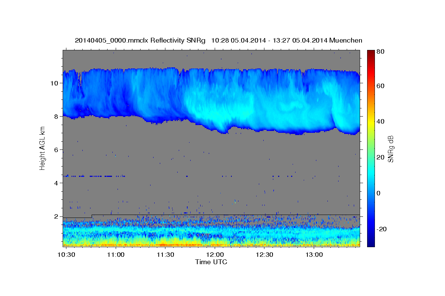Click the dark blue bottom of colorbar

[x=371, y=243]
